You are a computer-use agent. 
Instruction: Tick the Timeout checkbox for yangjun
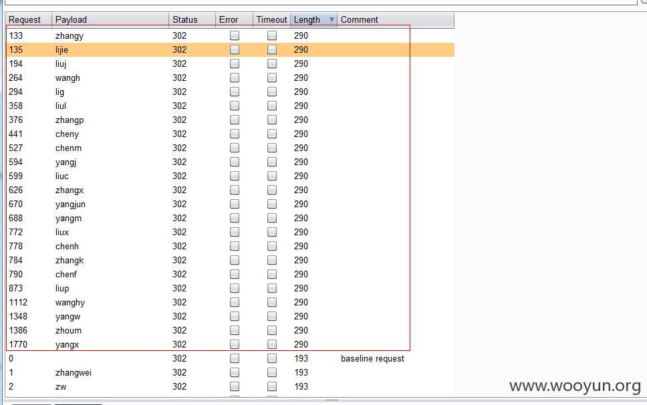[x=272, y=204]
